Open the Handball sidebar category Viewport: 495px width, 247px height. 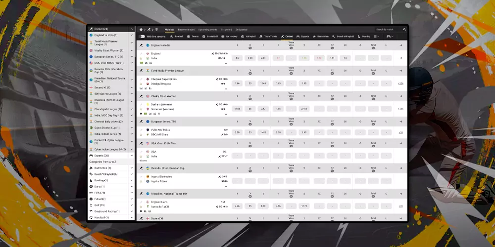(x=111, y=217)
